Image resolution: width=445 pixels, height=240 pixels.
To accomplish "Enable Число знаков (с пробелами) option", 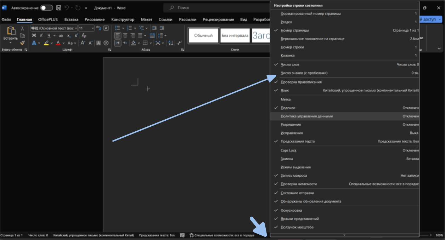I will [345, 73].
